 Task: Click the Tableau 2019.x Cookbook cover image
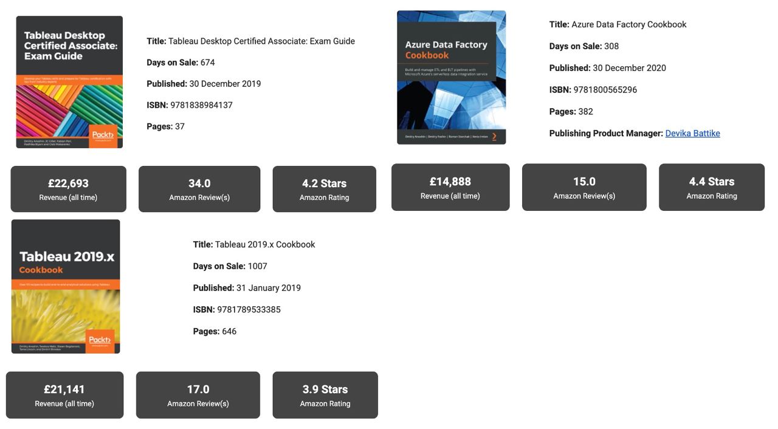(66, 286)
